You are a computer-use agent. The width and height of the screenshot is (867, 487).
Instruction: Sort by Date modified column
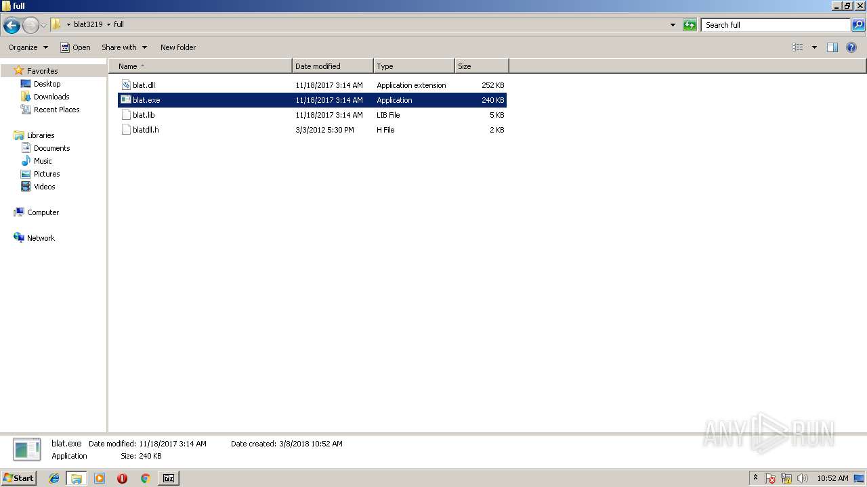(333, 66)
